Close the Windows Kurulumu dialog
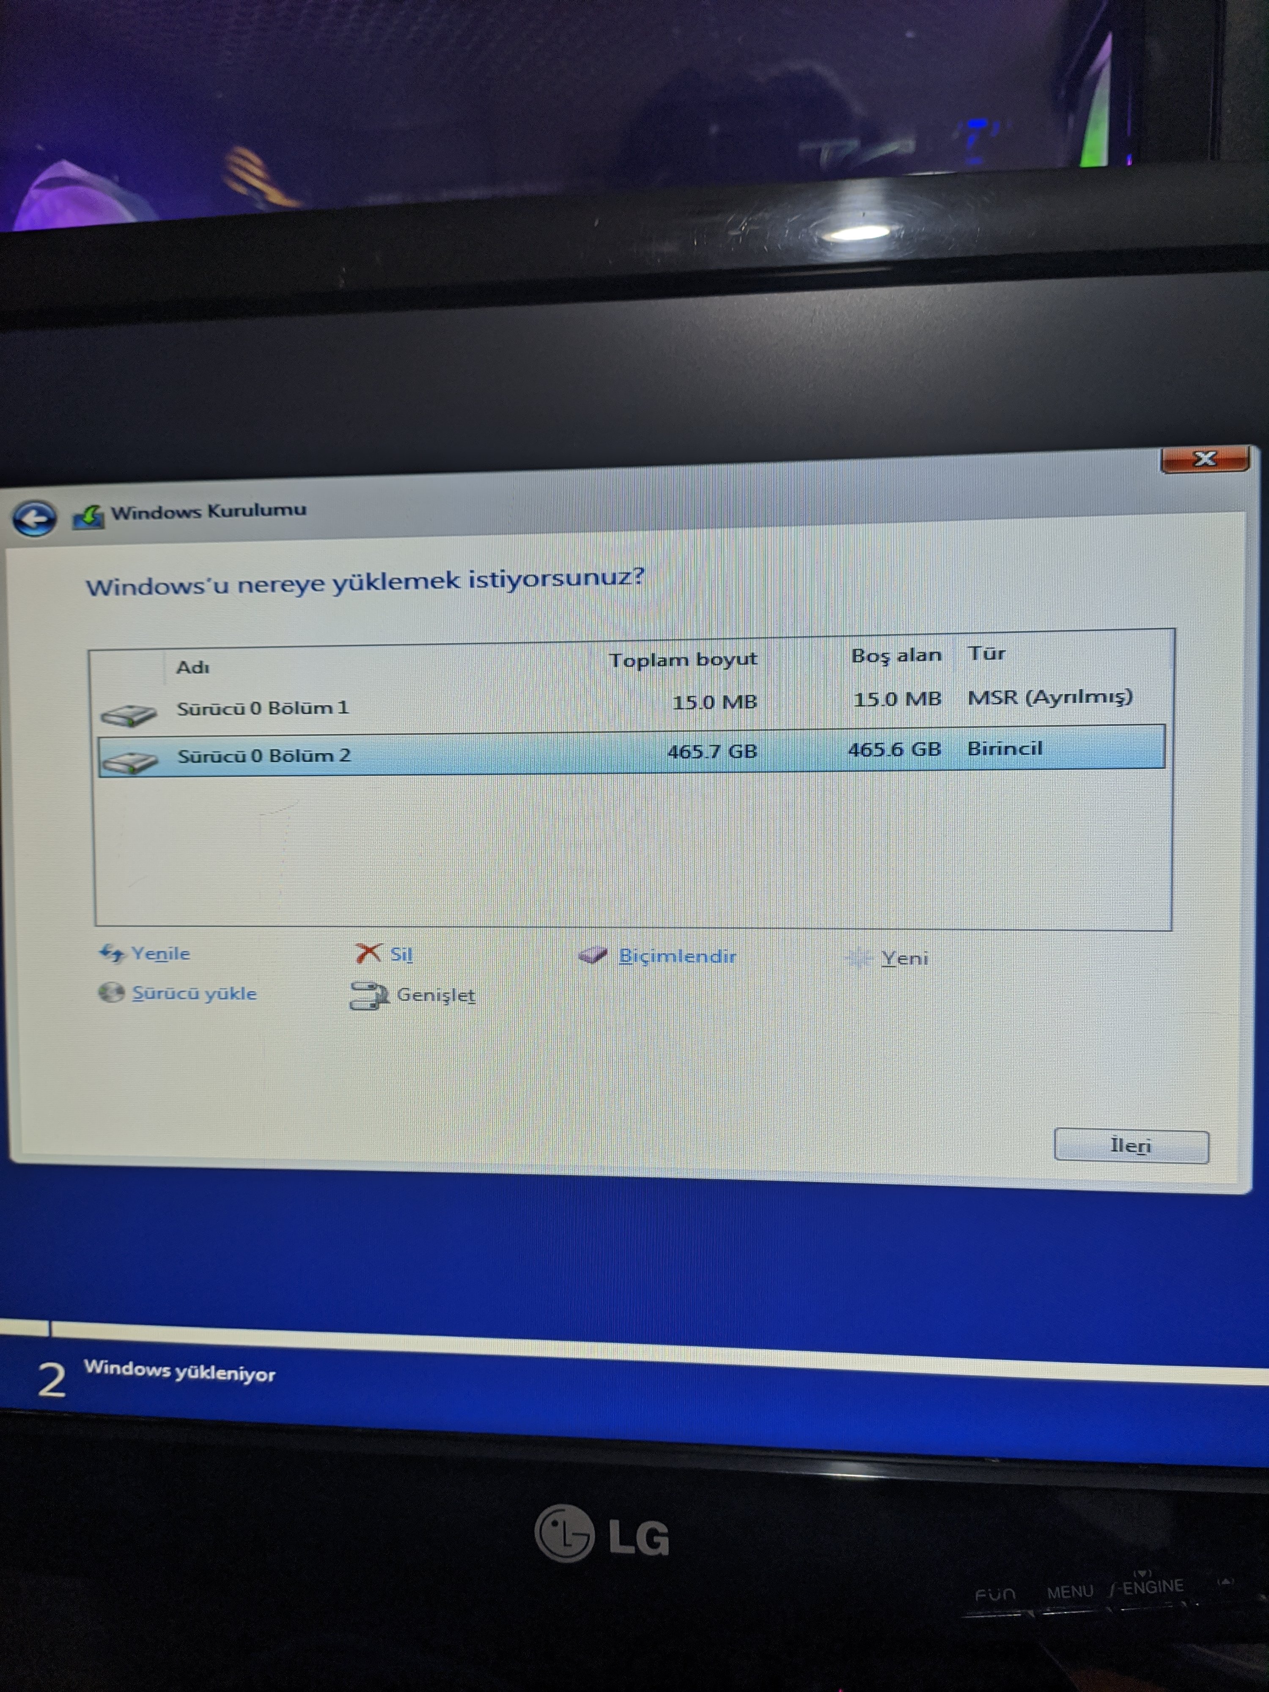1269x1692 pixels. [1205, 459]
